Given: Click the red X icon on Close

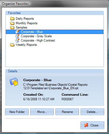Looking at the screenshot, I should point(86,125).
